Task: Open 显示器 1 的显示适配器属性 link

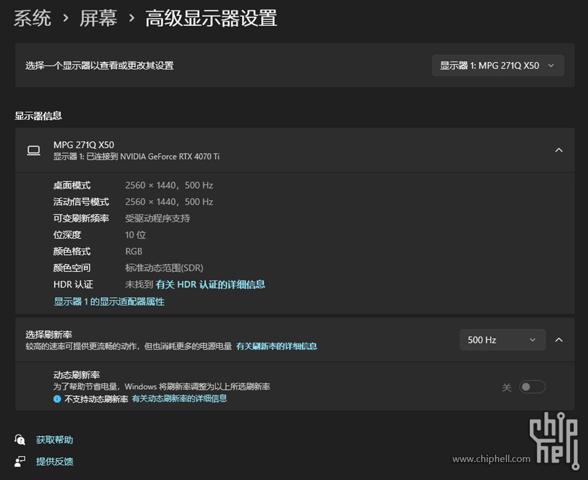Action: (x=109, y=302)
